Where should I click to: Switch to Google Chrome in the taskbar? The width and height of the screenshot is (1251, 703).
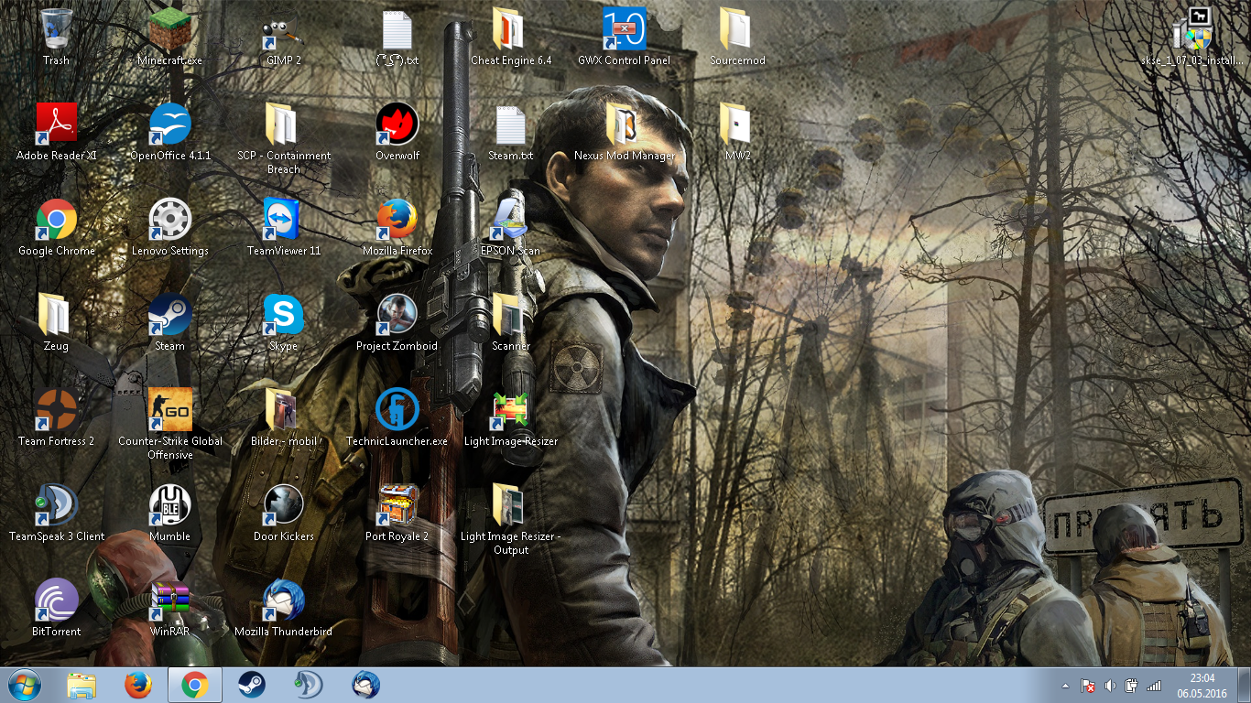(194, 685)
